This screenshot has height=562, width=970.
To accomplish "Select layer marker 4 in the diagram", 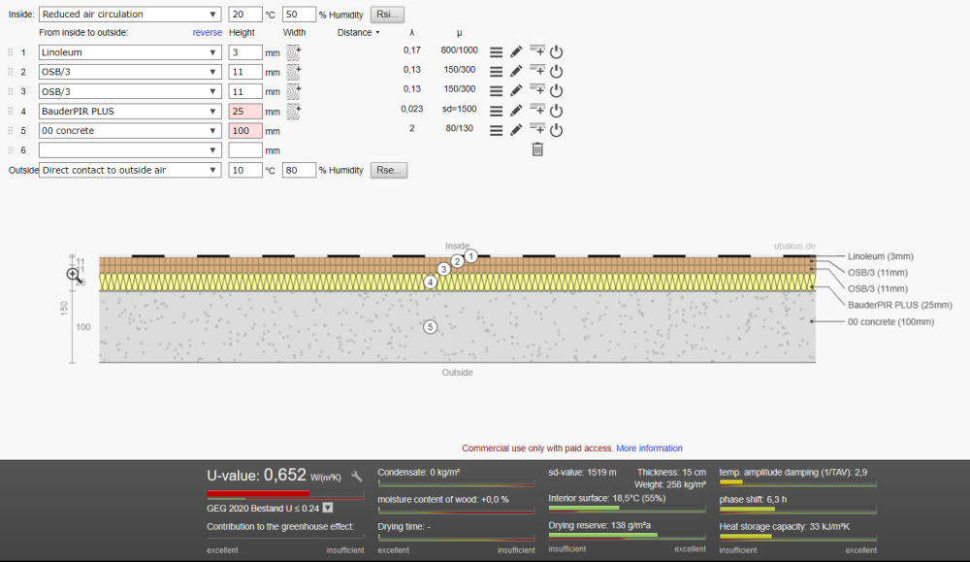I will [430, 282].
